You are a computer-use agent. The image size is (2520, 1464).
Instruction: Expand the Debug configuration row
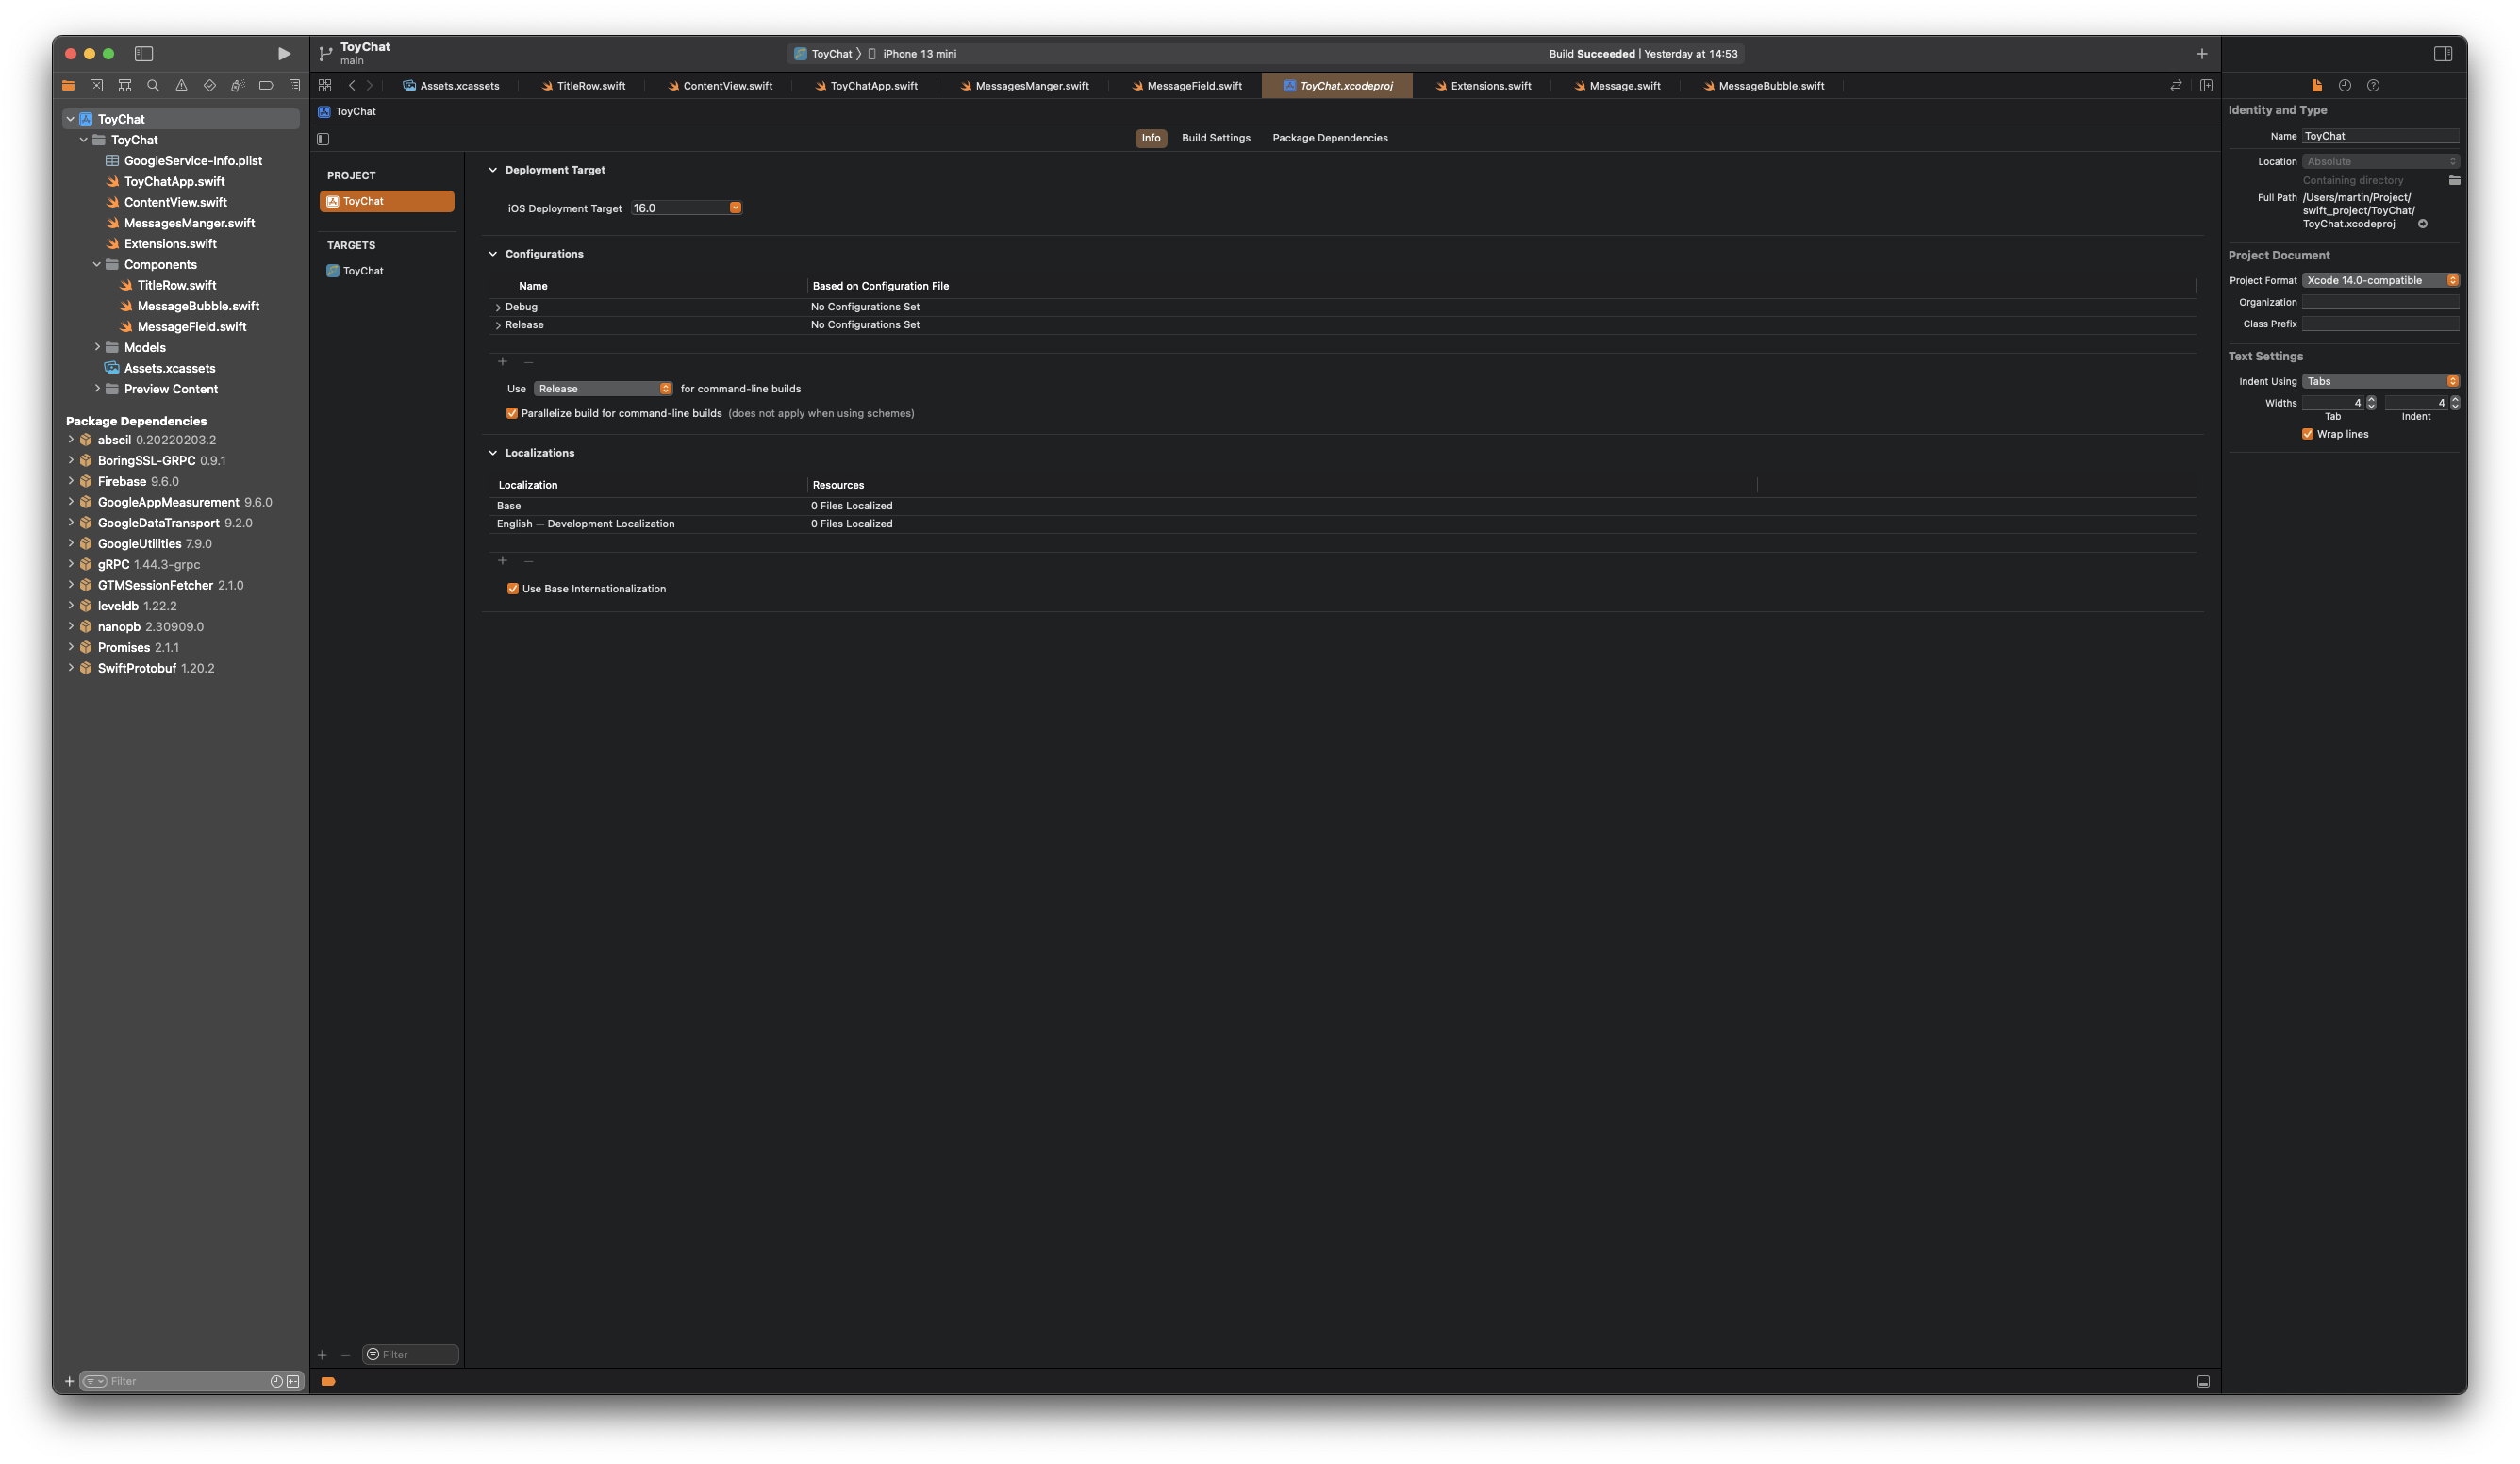[x=498, y=307]
